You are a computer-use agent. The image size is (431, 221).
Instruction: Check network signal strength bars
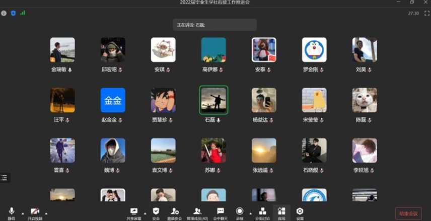(x=23, y=13)
